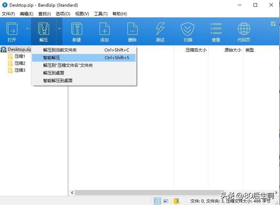
Task: Switch to details list view icon
Action: [157, 201]
